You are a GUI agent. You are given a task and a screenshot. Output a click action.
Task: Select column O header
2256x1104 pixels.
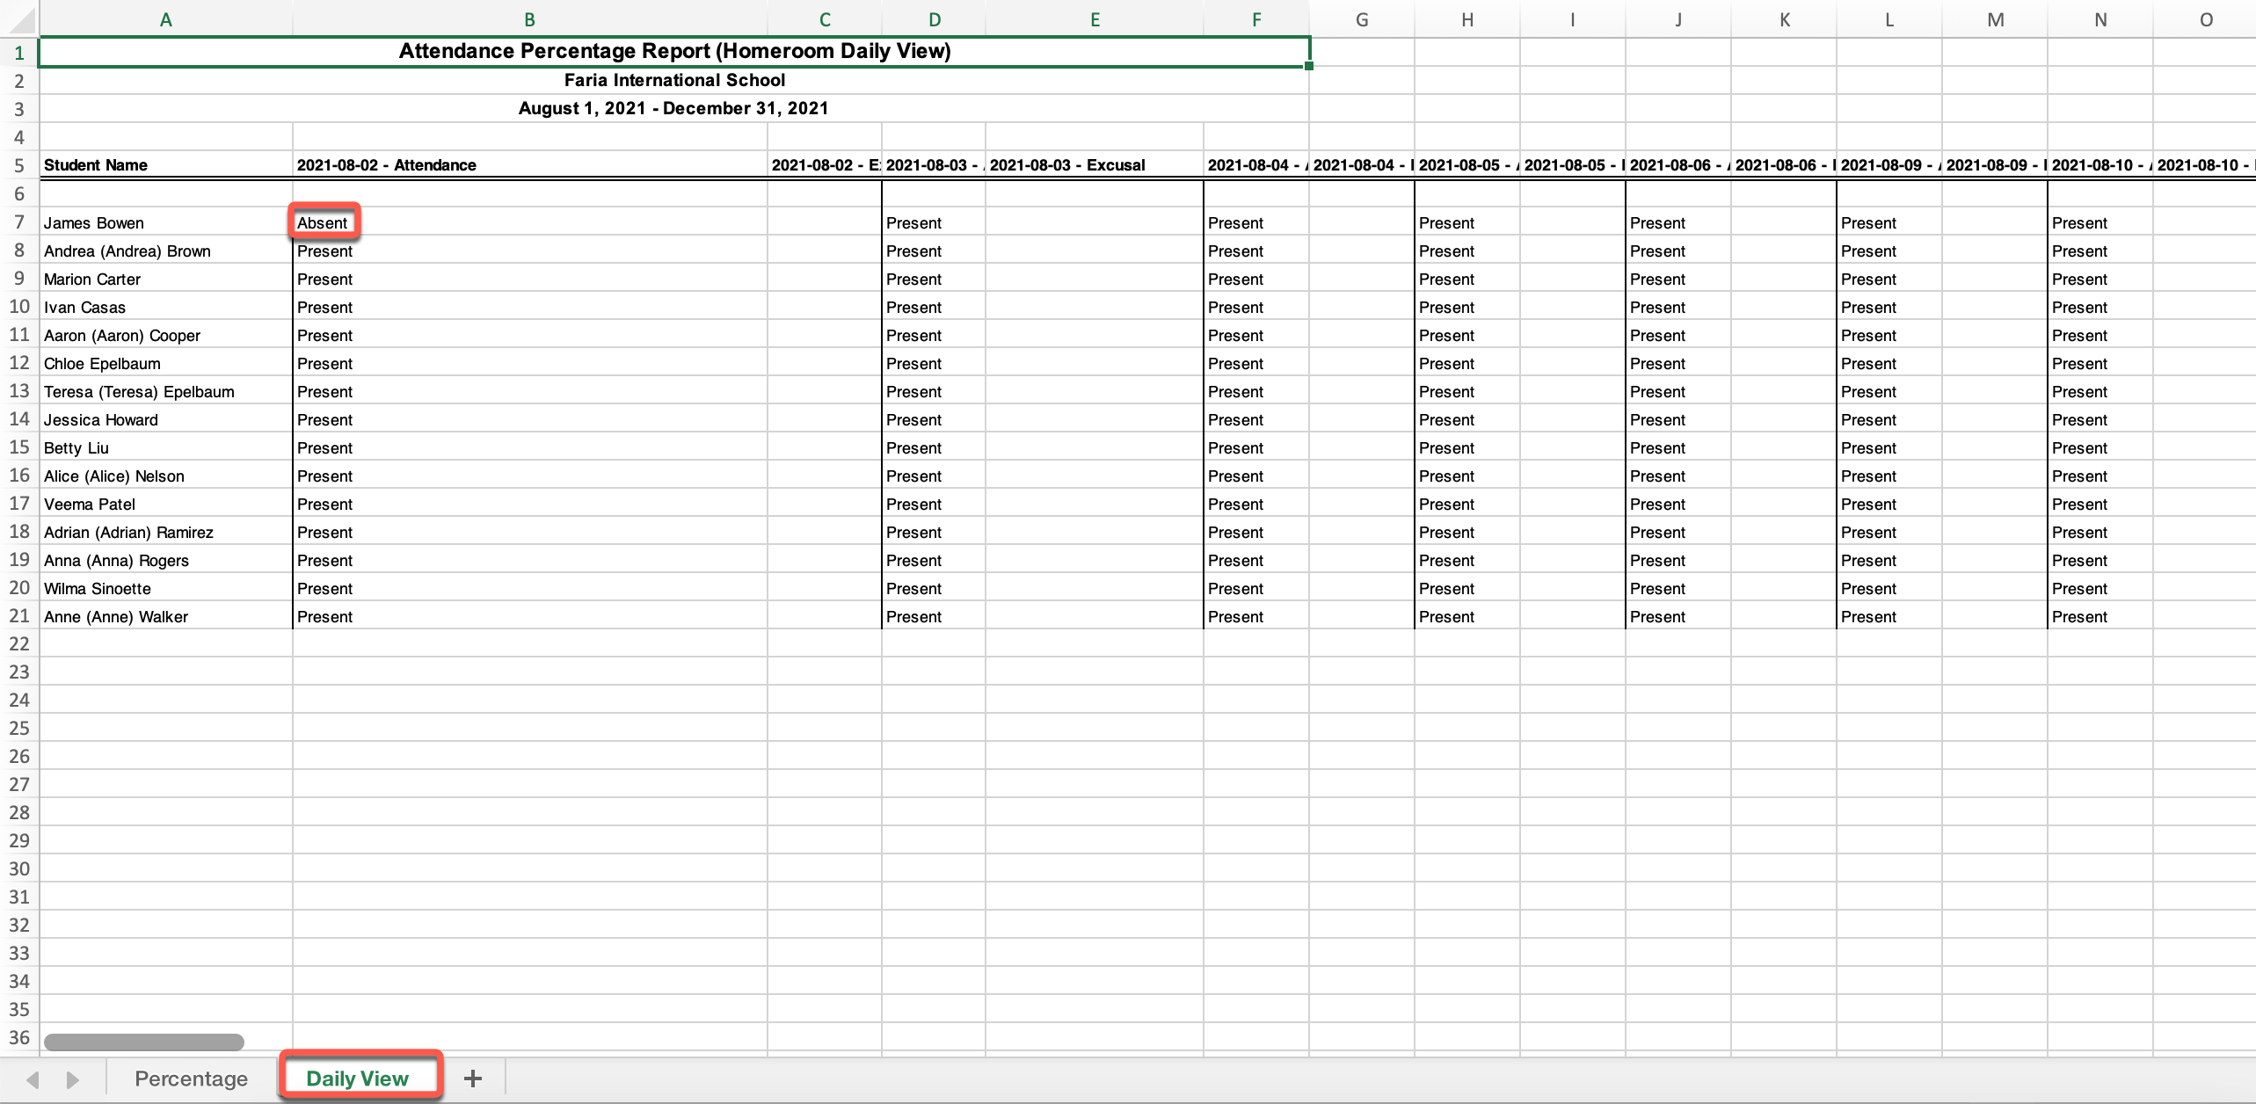[2205, 19]
